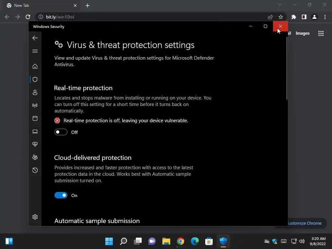The width and height of the screenshot is (332, 249).
Task: Open Windows Start menu
Action: coord(109,241)
